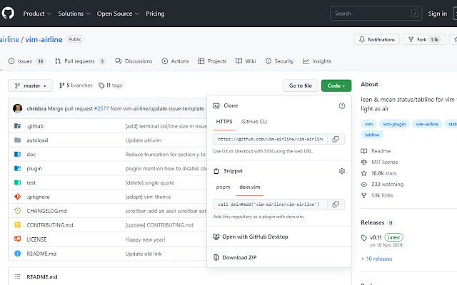This screenshot has width=457, height=285.
Task: Open the autoload folder
Action: 37,140
